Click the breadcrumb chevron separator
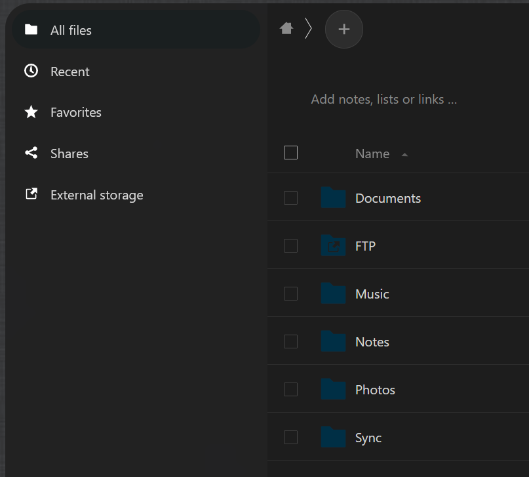The height and width of the screenshot is (477, 529). point(308,29)
